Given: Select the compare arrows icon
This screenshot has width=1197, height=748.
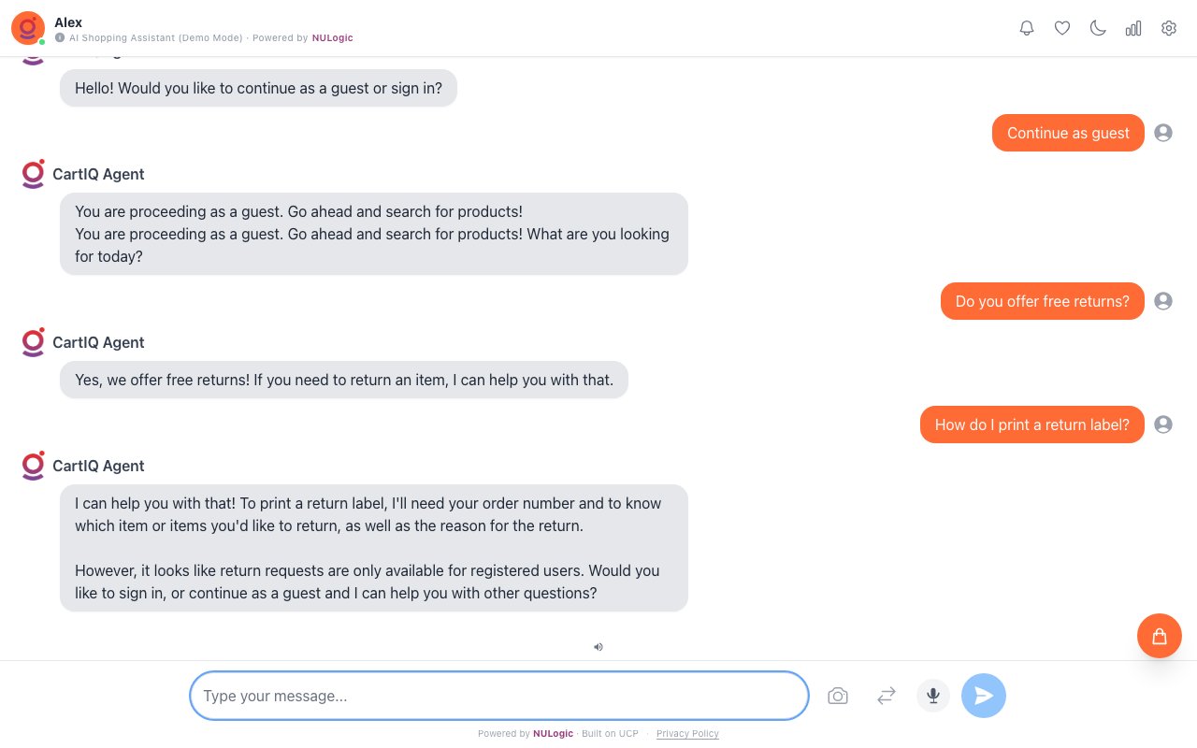Looking at the screenshot, I should pos(886,696).
